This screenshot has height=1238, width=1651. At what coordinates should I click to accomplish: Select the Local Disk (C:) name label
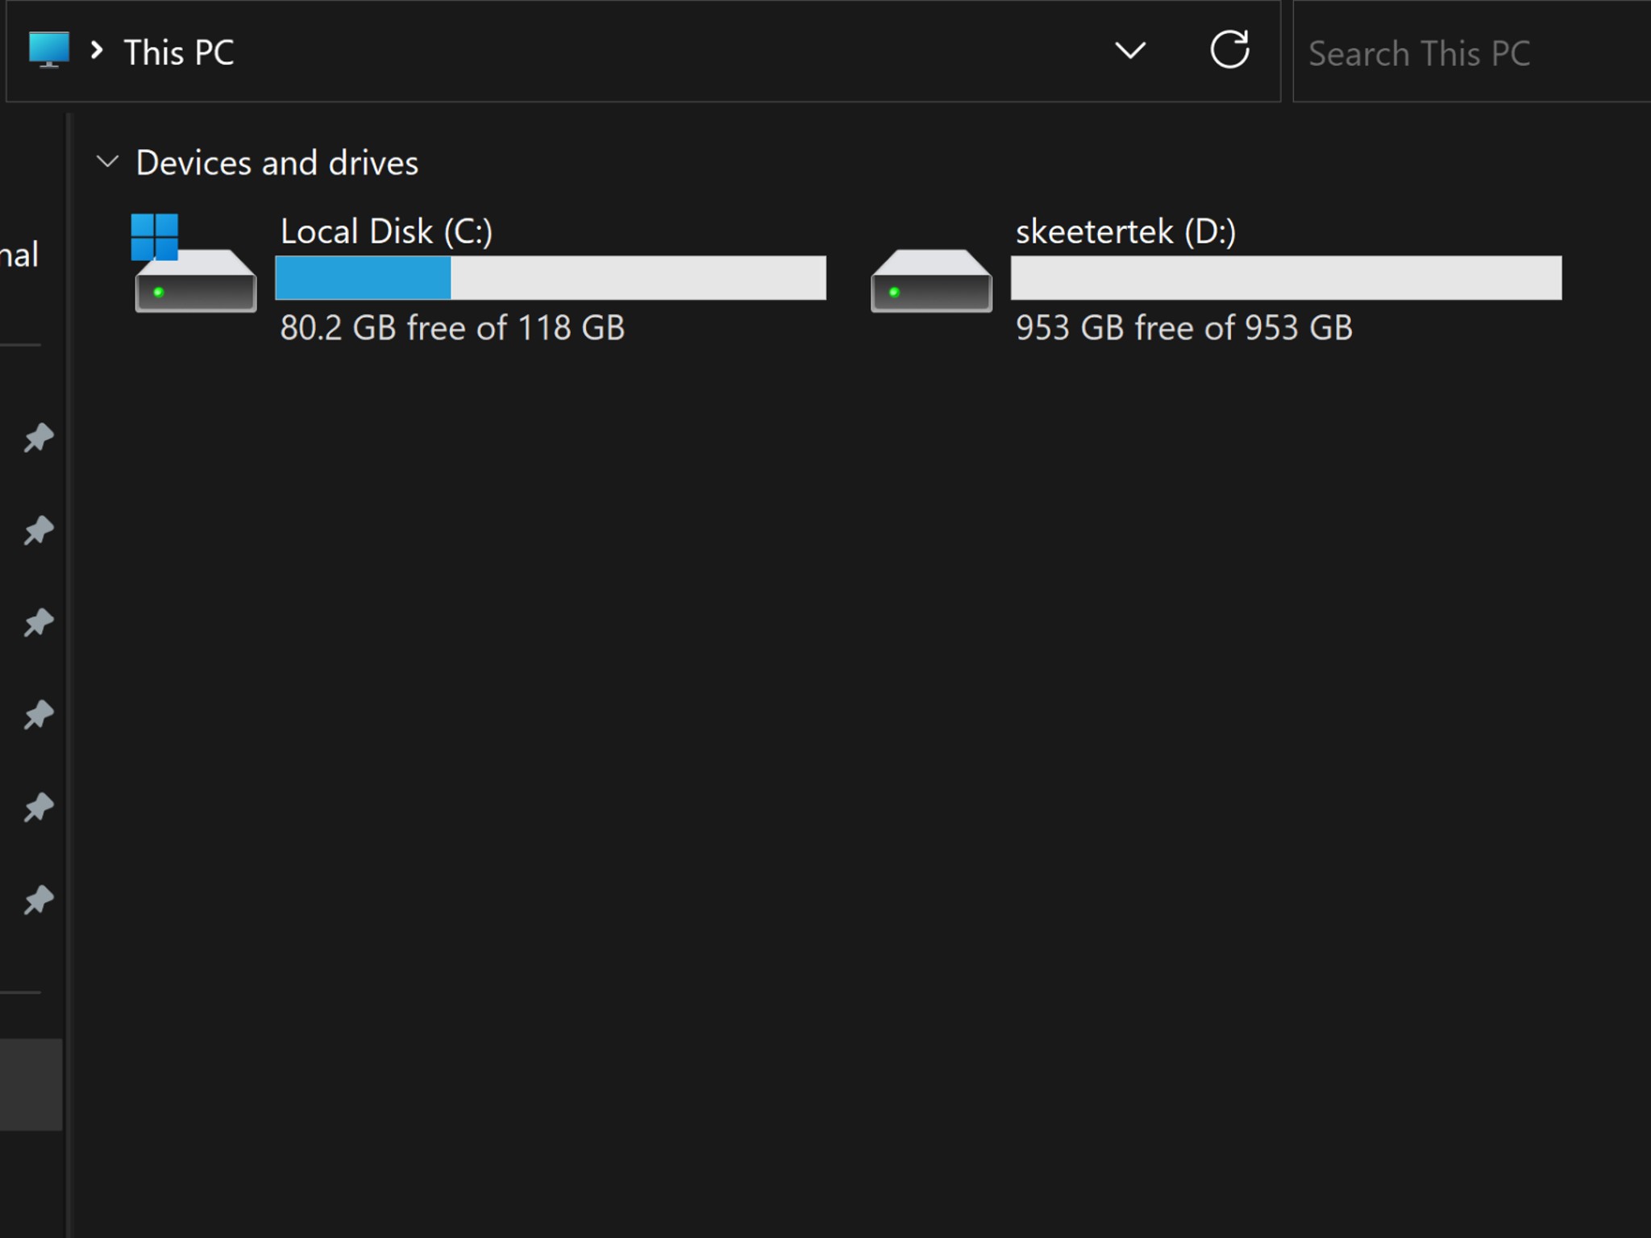coord(386,231)
